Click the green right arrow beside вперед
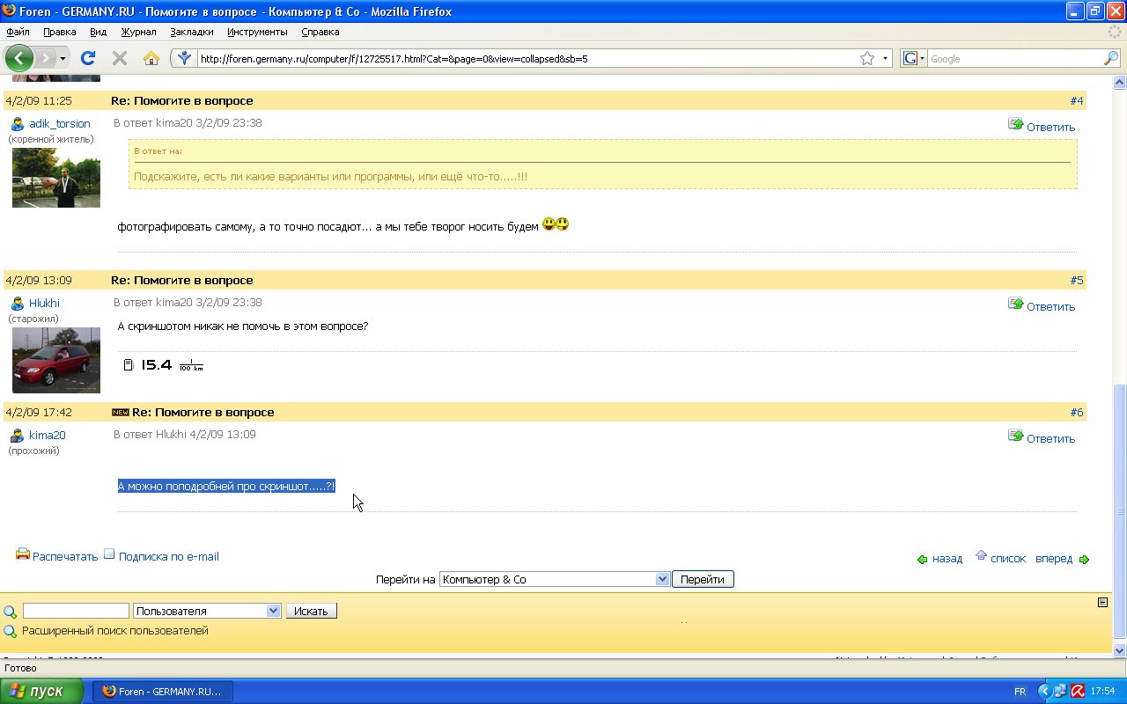The image size is (1127, 704). pyautogui.click(x=1084, y=559)
